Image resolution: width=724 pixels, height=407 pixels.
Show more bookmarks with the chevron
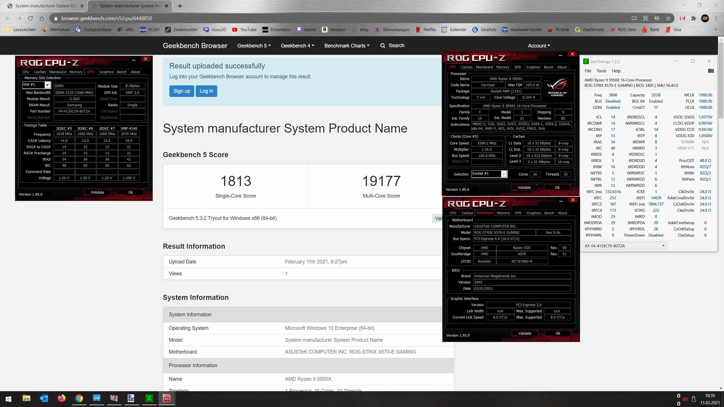tap(716, 30)
